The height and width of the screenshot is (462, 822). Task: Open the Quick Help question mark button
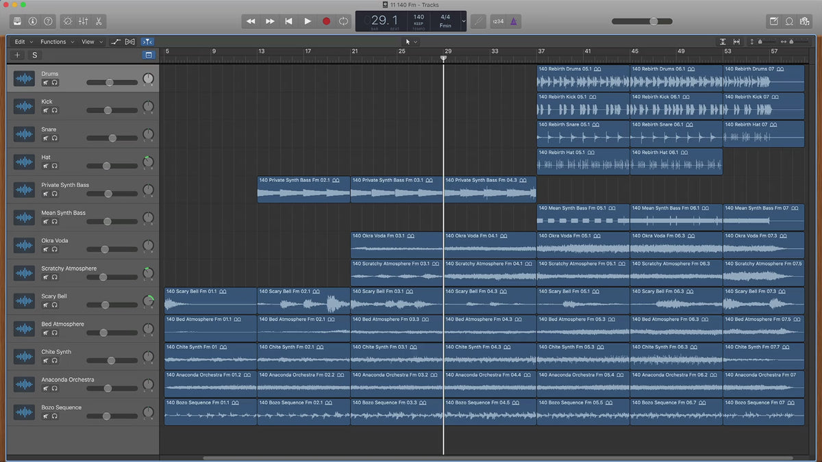pos(48,21)
